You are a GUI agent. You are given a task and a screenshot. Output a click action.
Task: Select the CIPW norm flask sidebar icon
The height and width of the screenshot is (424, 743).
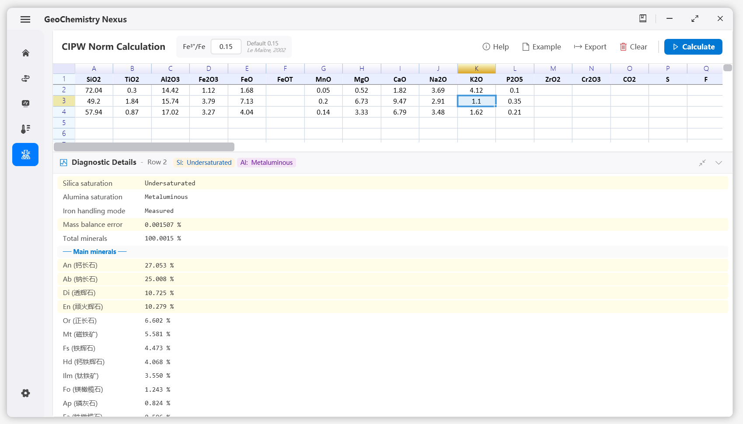pos(25,155)
